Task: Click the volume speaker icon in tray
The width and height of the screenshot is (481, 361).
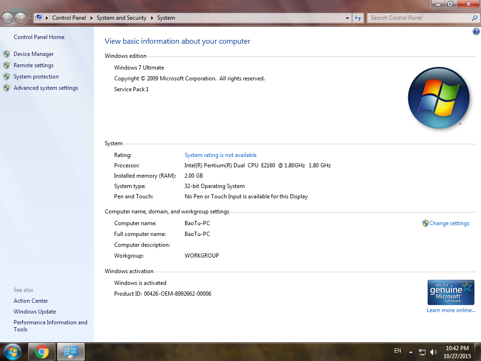Action: pyautogui.click(x=434, y=352)
